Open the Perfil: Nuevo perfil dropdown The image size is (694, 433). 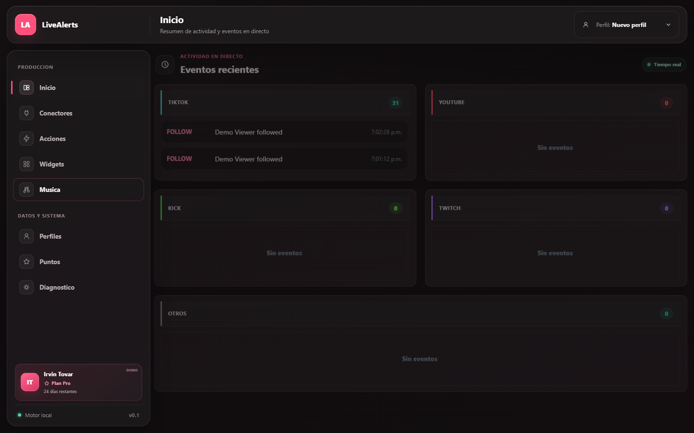(627, 25)
